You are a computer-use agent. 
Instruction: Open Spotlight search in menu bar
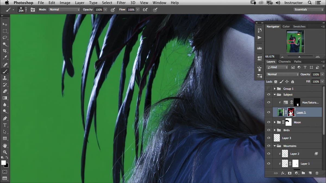pos(310,3)
